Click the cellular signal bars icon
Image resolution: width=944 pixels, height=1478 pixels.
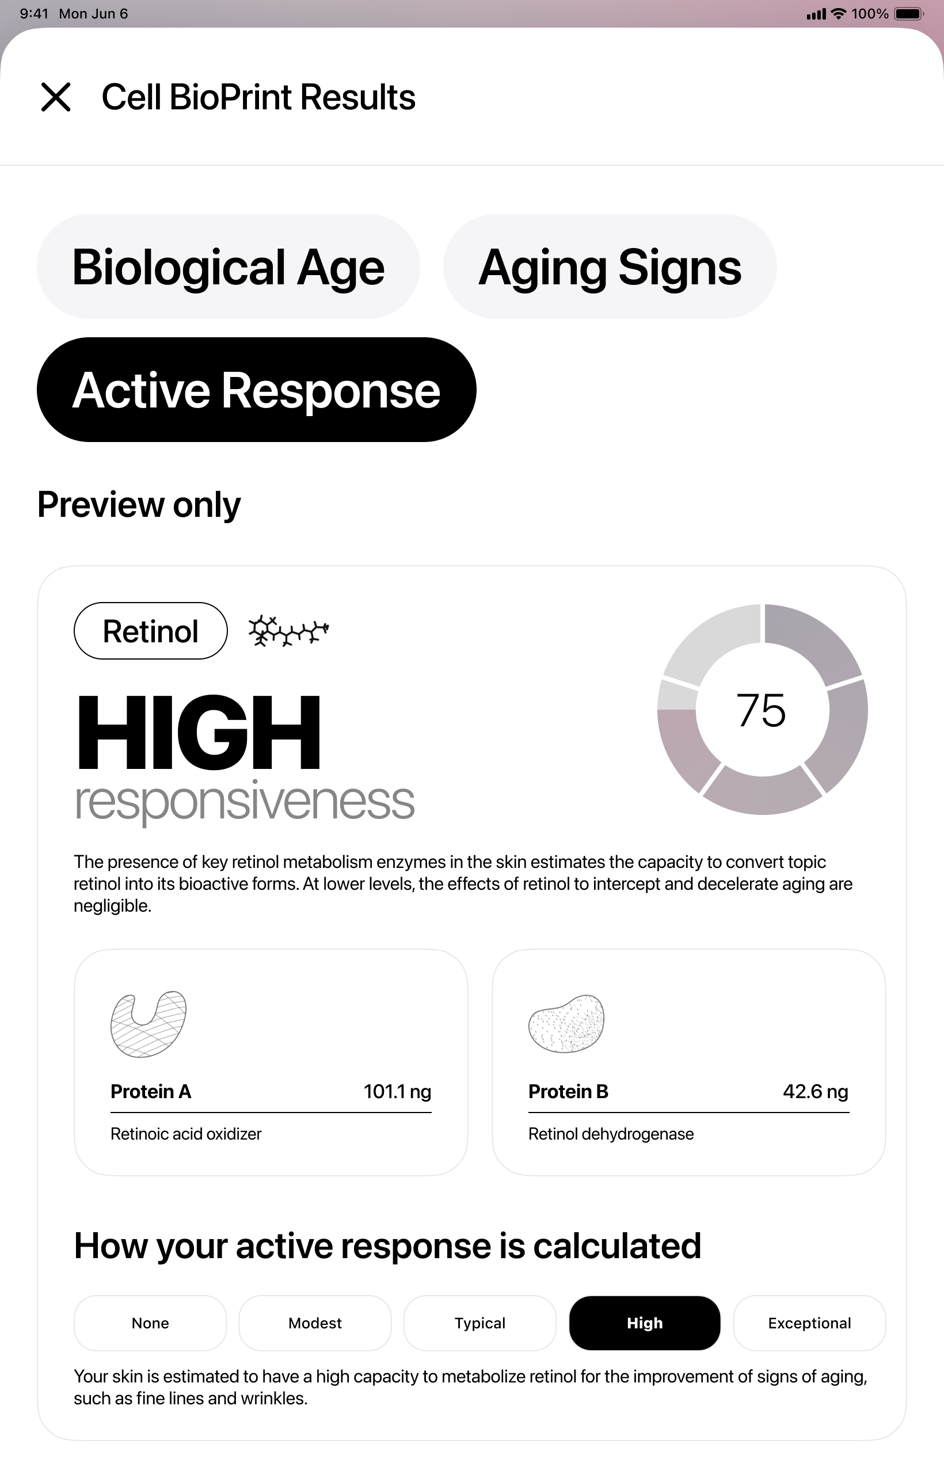(816, 14)
